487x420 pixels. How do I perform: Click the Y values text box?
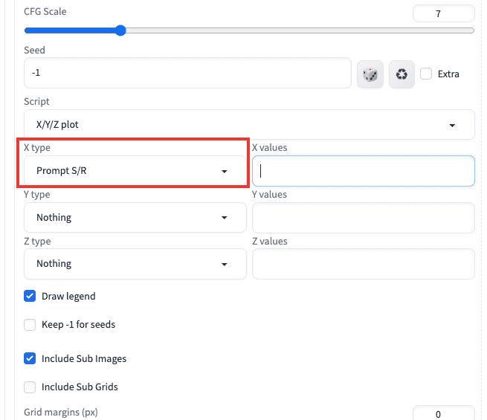(x=364, y=218)
